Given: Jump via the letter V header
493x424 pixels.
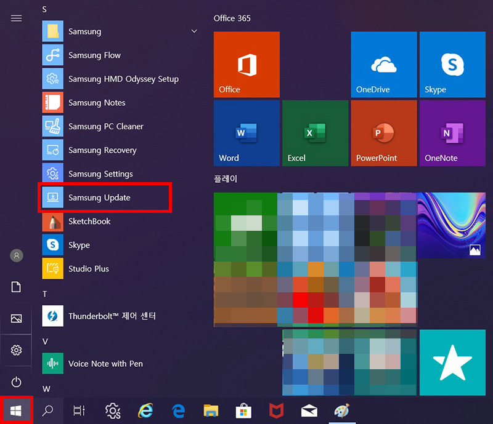Looking at the screenshot, I should [x=45, y=342].
